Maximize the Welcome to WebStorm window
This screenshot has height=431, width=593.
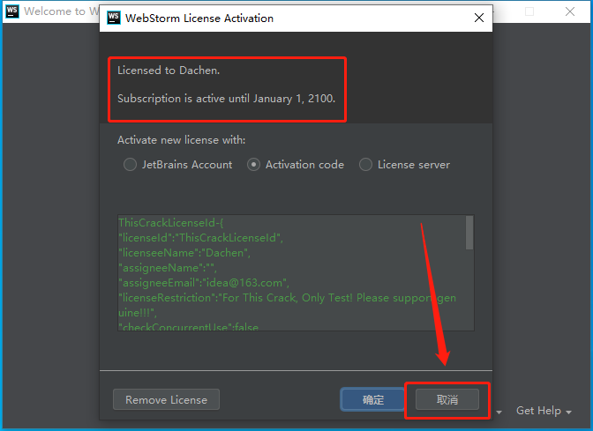(529, 11)
